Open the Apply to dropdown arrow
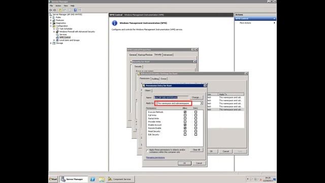 (x=201, y=103)
